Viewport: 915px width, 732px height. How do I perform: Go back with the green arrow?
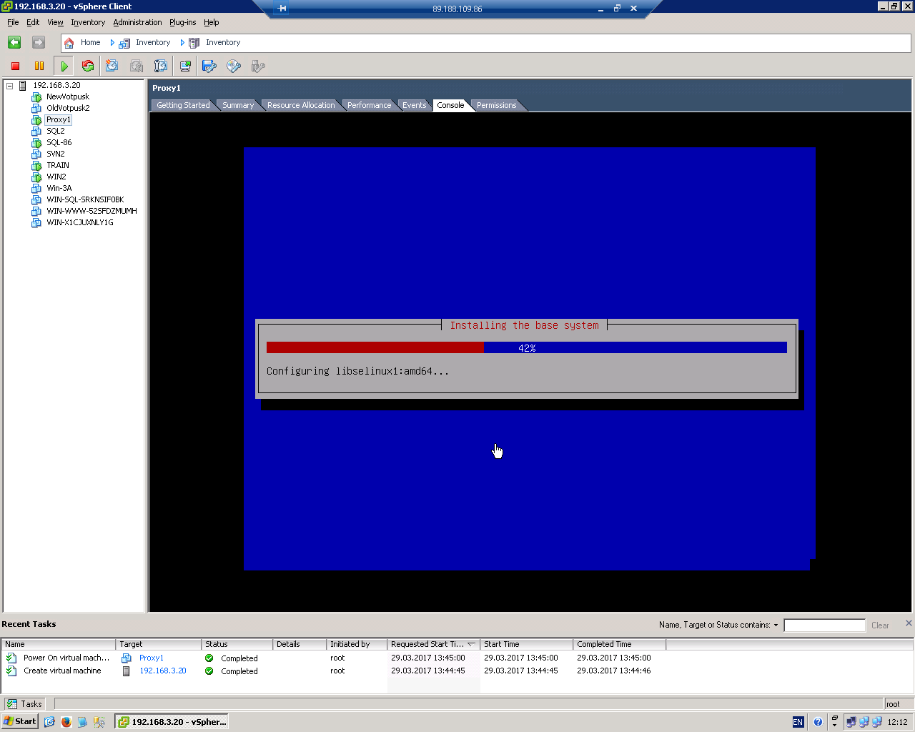click(x=14, y=43)
